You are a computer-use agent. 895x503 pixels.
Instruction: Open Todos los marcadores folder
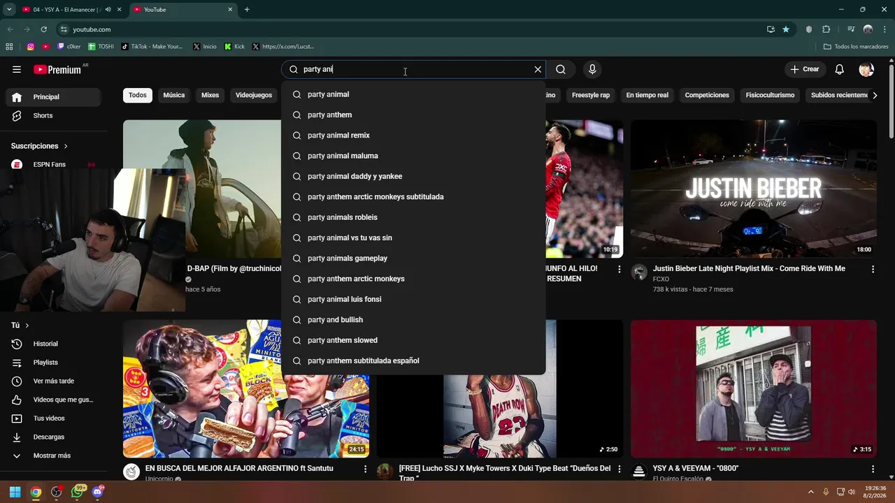click(856, 47)
